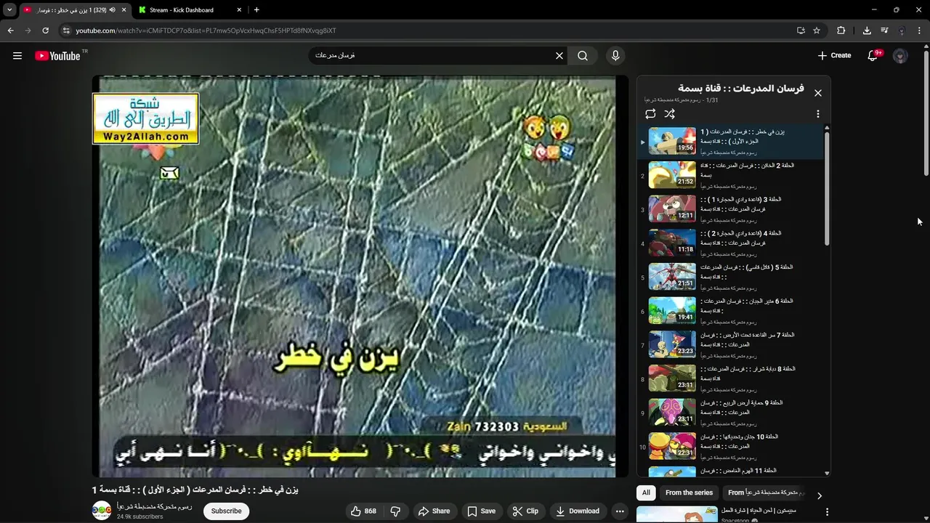The width and height of the screenshot is (930, 523).
Task: Open the YouTube guide hamburger menu
Action: 17,55
